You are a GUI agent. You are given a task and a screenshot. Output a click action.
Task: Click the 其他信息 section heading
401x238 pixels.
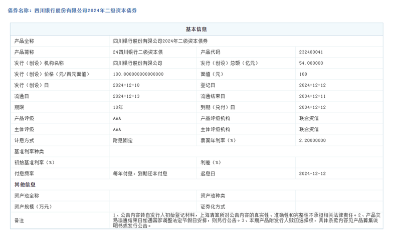coord(25,184)
